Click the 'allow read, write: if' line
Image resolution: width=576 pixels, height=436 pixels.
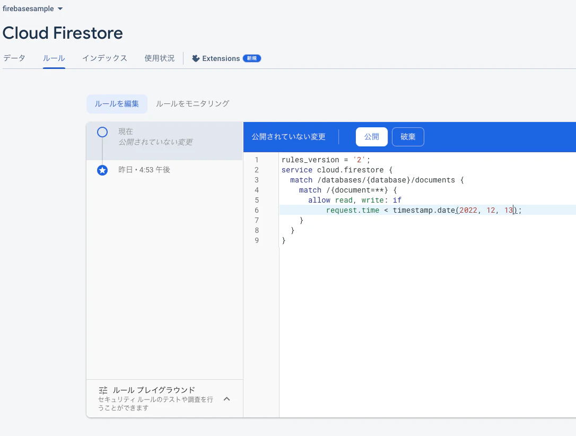tap(355, 200)
